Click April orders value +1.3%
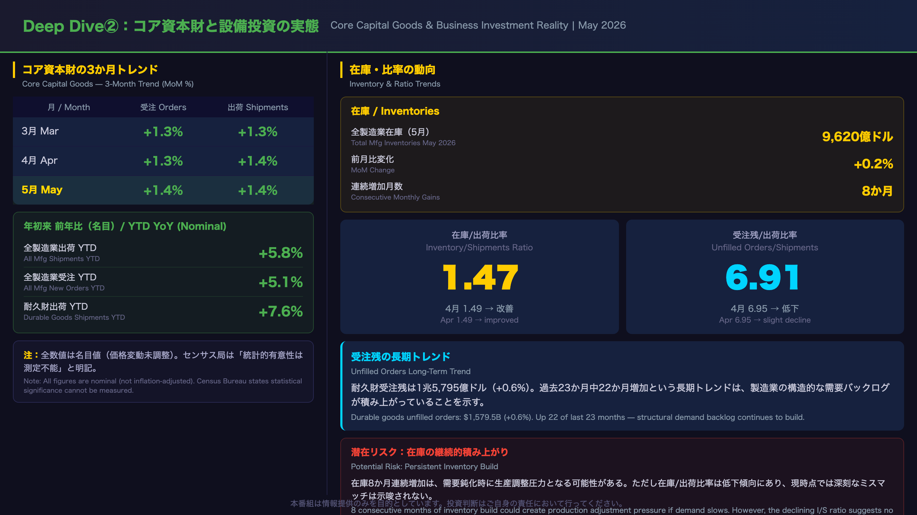 coord(163,161)
